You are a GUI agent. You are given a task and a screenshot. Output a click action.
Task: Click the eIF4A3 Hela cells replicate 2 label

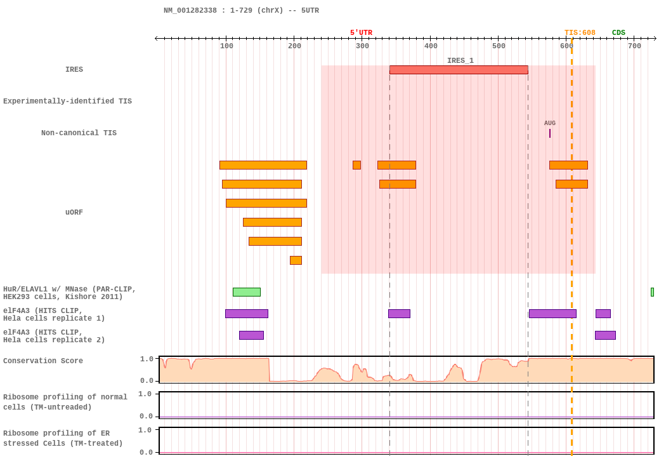54,336
